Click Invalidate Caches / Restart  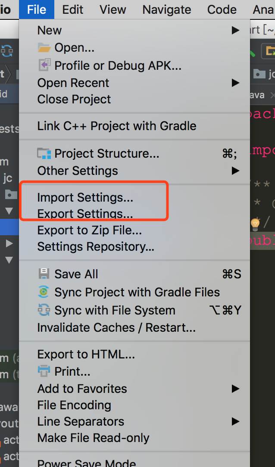point(116,328)
